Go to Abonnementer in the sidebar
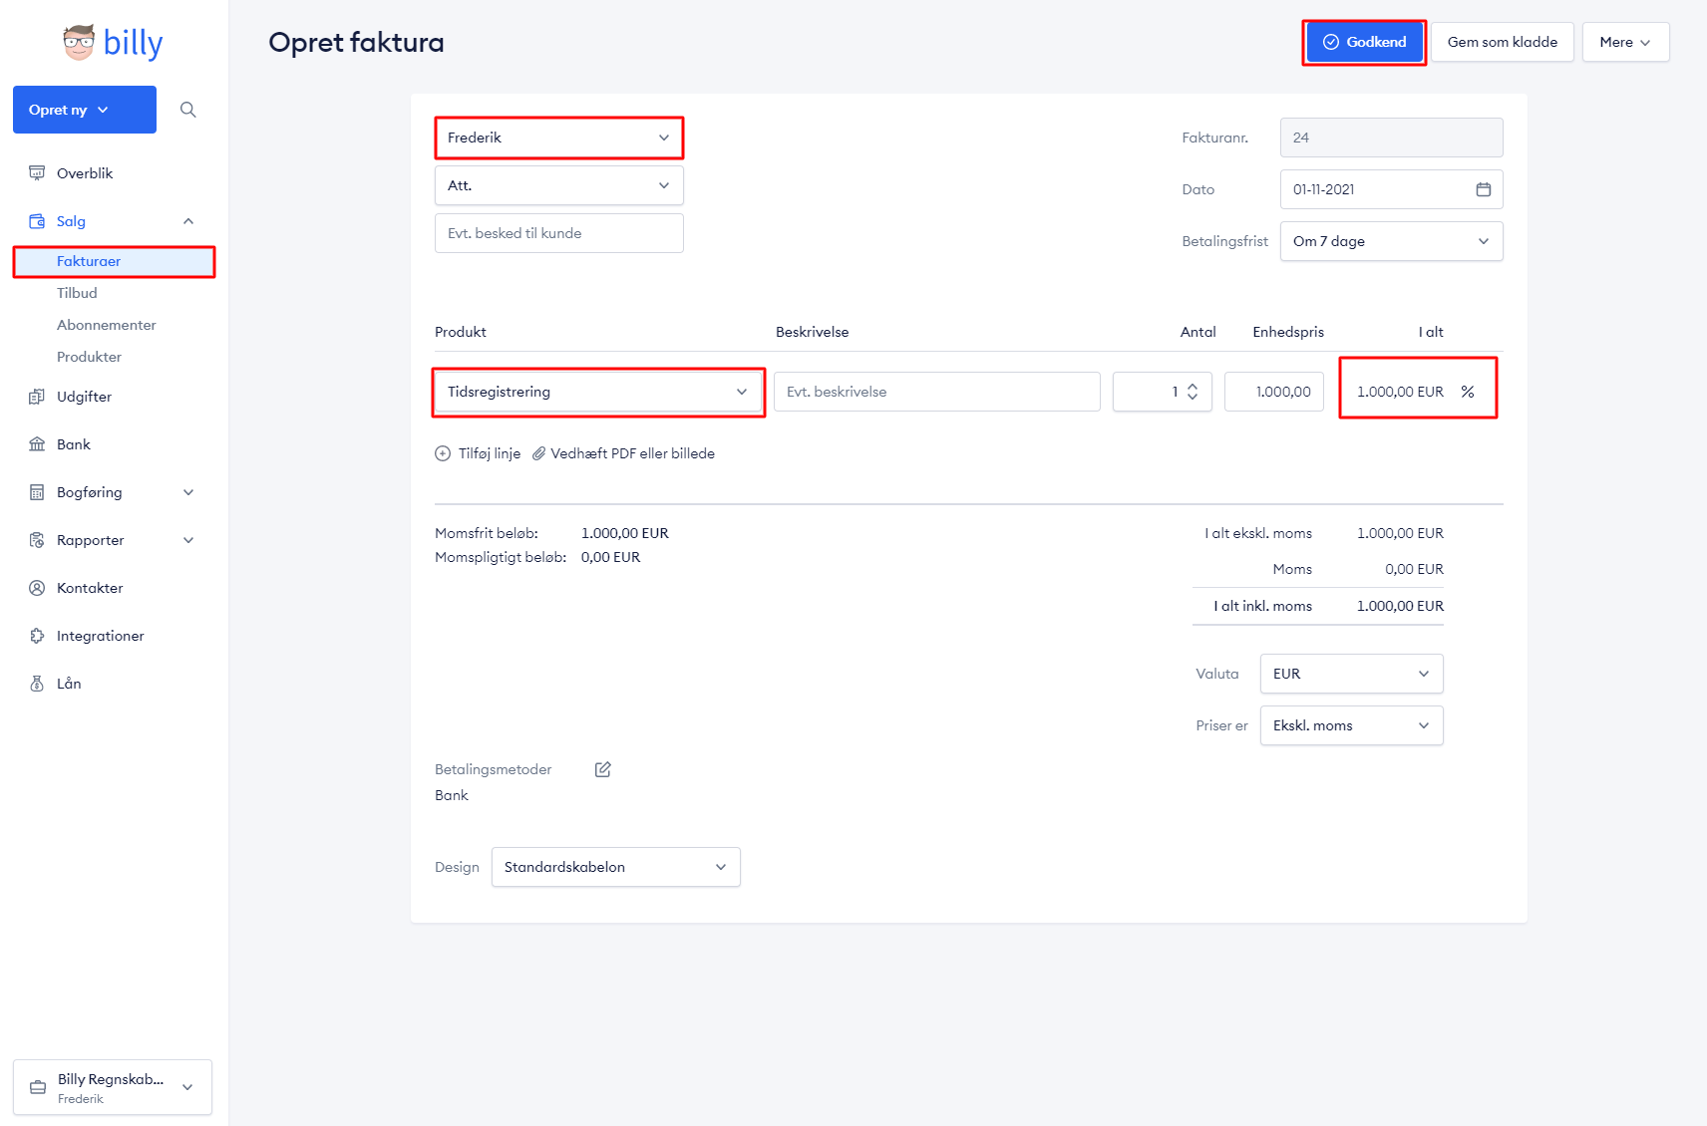Image resolution: width=1707 pixels, height=1126 pixels. point(107,325)
